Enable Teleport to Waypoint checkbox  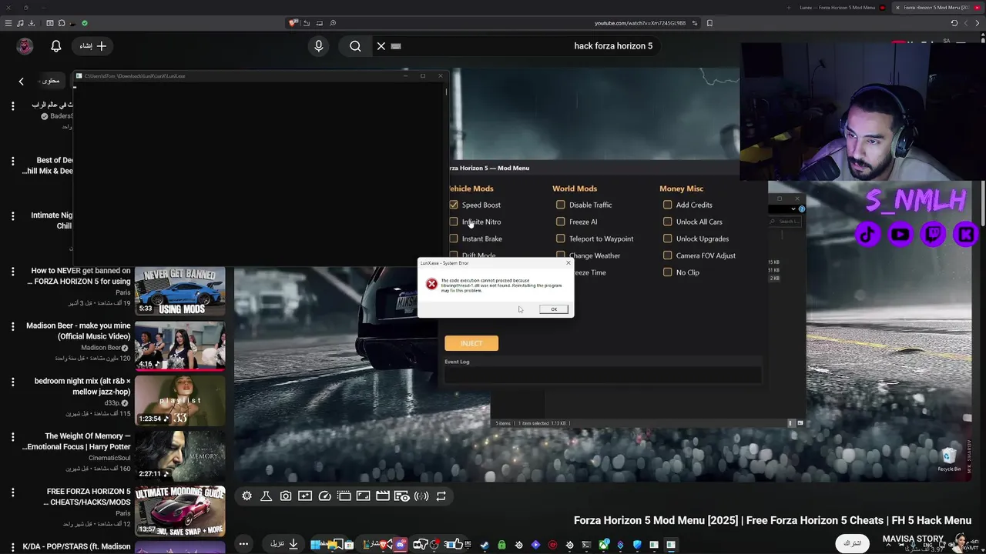561,239
